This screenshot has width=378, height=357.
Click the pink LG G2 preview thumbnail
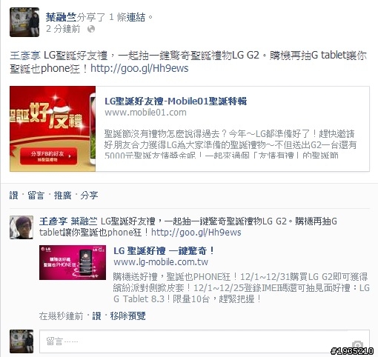73,262
